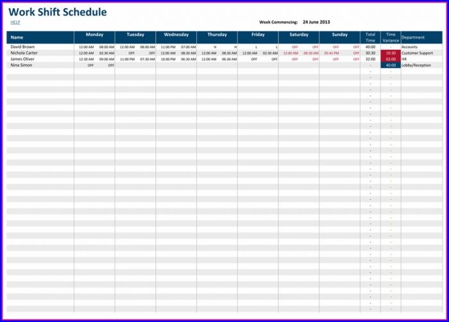Select the Work Shift Schedule title
The width and height of the screenshot is (449, 322).
(58, 12)
